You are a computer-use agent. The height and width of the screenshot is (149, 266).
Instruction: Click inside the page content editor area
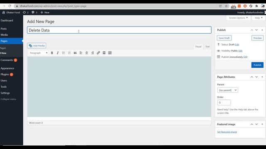(x=119, y=87)
